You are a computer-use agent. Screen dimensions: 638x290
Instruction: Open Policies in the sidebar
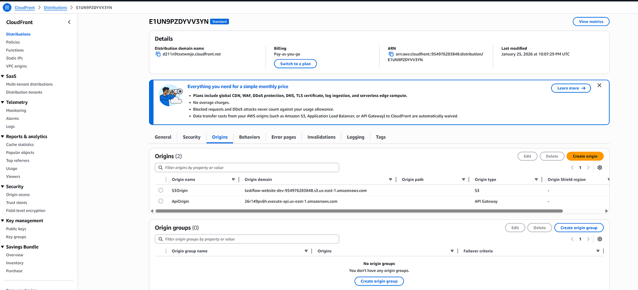13,42
